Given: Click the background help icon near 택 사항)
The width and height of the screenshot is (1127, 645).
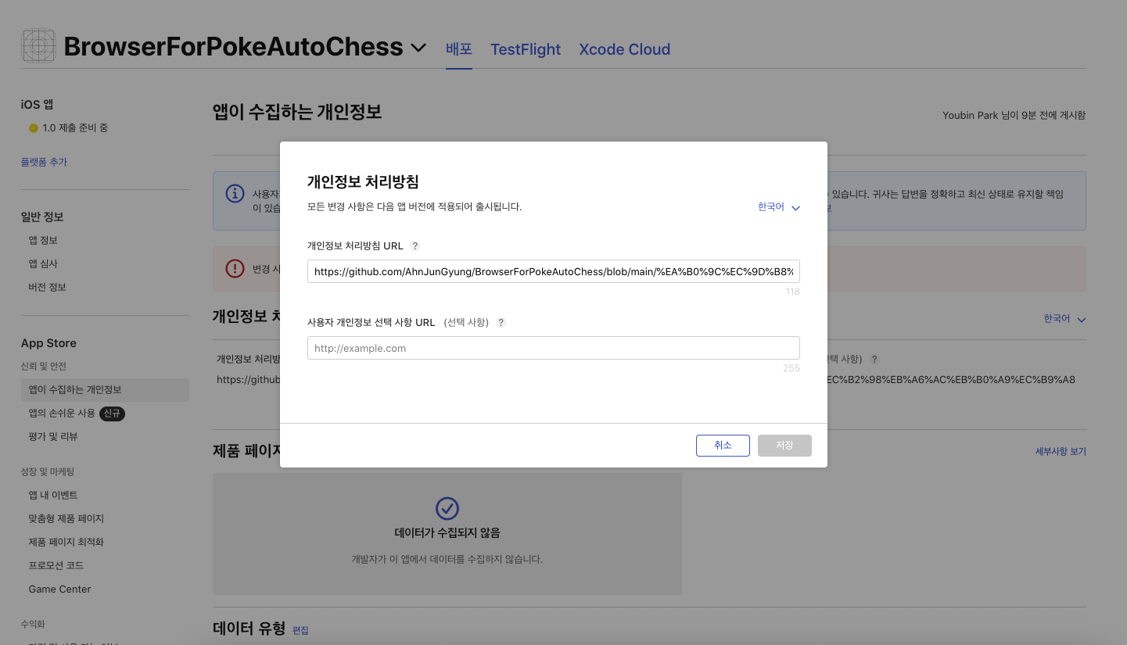Looking at the screenshot, I should coord(874,359).
